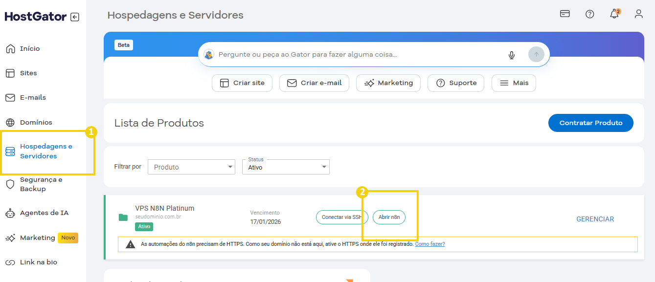Click the Abrir n8n button

389,217
